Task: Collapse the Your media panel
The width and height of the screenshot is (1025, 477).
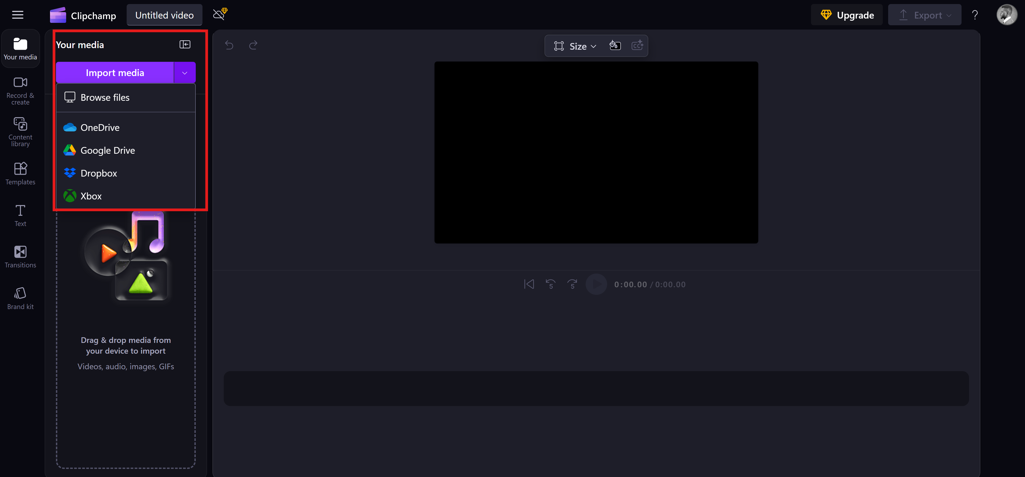Action: [185, 45]
